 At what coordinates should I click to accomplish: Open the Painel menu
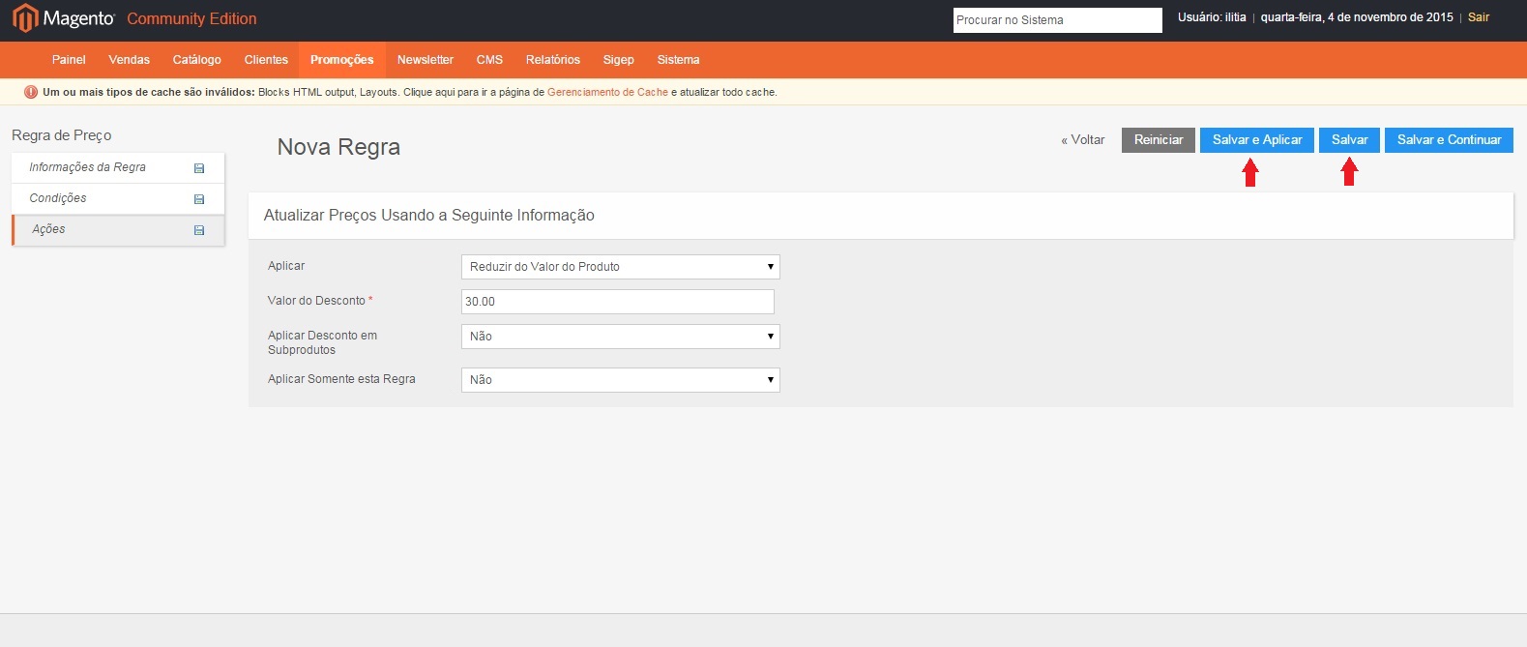pos(69,60)
